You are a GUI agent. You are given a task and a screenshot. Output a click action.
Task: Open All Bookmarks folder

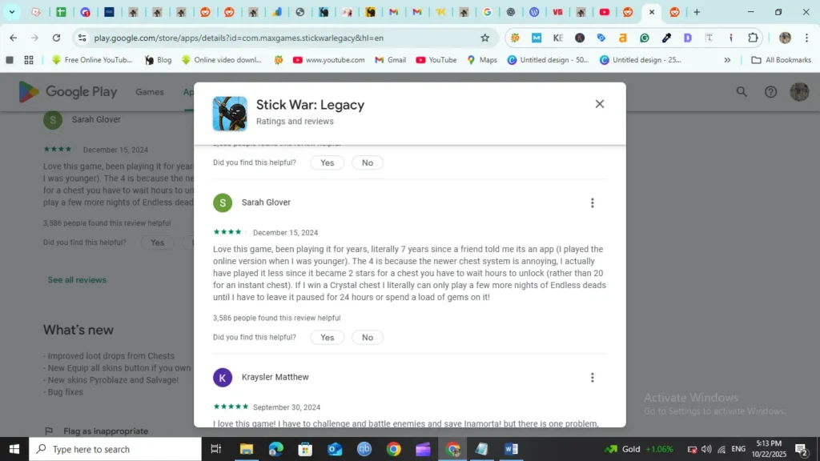[x=781, y=60]
